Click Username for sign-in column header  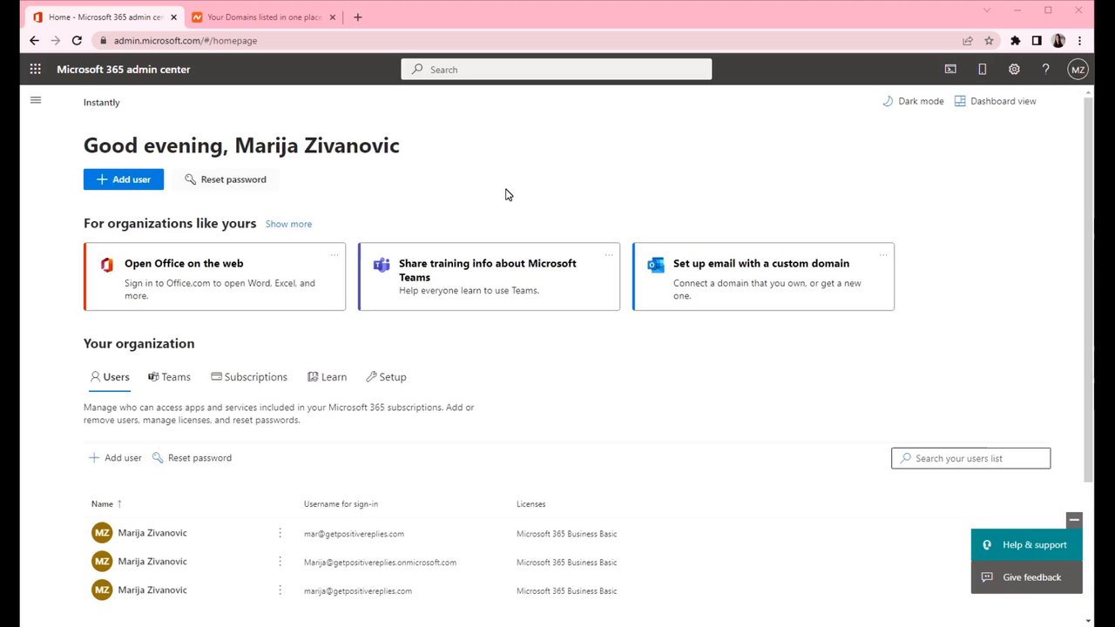pyautogui.click(x=341, y=504)
